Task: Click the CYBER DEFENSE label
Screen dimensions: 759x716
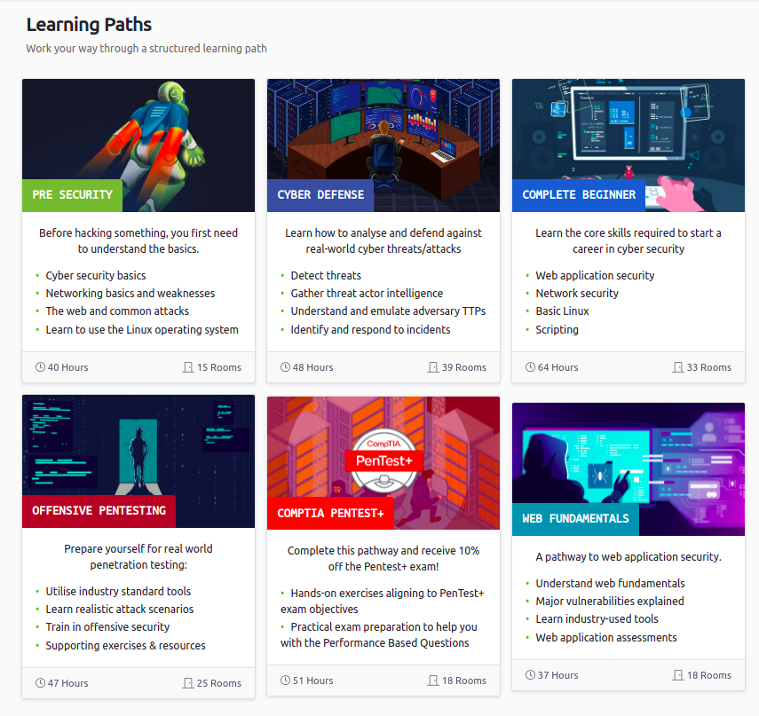Action: [x=320, y=195]
